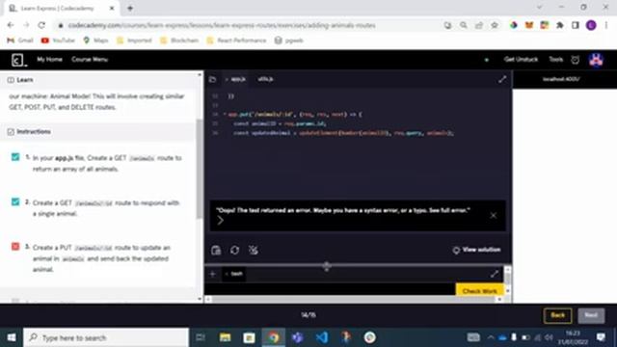Click the Check Work button
617x347 pixels.
click(x=479, y=291)
